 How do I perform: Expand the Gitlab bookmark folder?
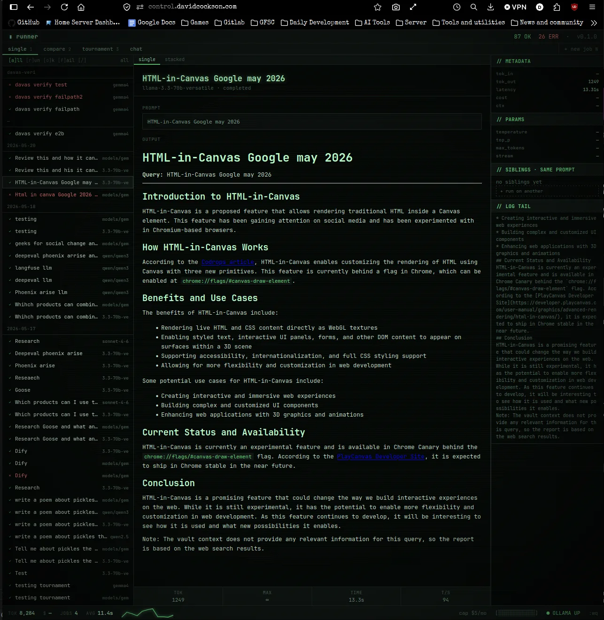(x=230, y=23)
